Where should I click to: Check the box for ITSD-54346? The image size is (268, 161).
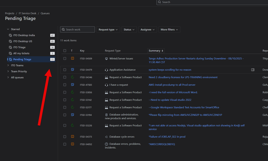click(65, 77)
